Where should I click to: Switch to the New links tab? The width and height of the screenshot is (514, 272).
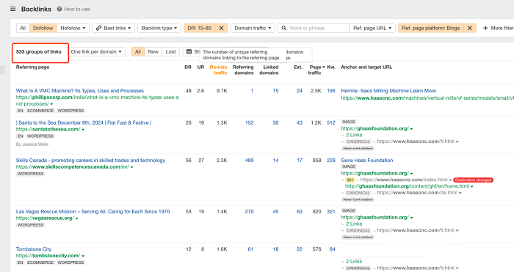point(153,52)
